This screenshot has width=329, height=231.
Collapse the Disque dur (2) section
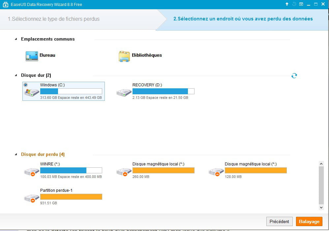click(16, 75)
